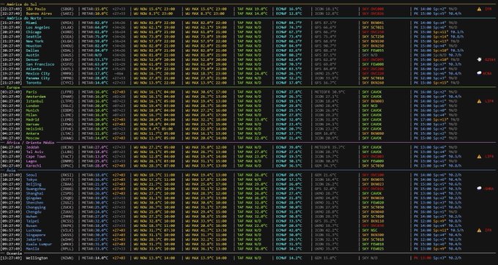Click the London city name
The height and width of the screenshot is (265, 498).
(32, 105)
